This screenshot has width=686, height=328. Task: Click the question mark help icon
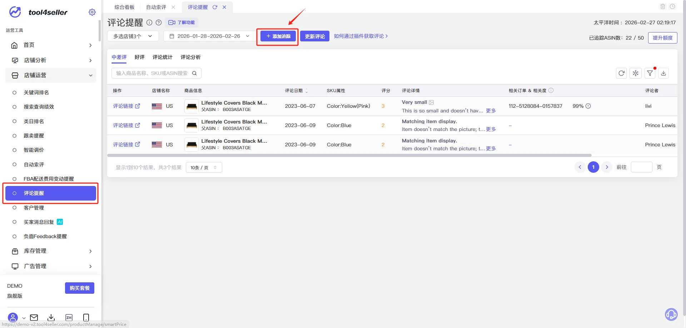[x=159, y=22]
